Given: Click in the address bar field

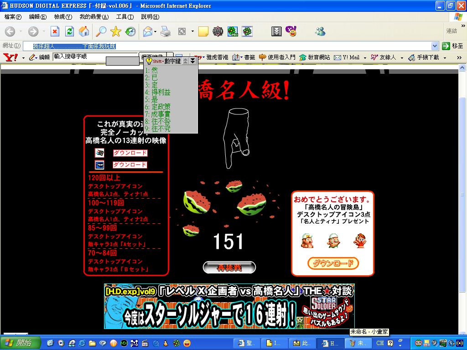Looking at the screenshot, I should (227, 46).
